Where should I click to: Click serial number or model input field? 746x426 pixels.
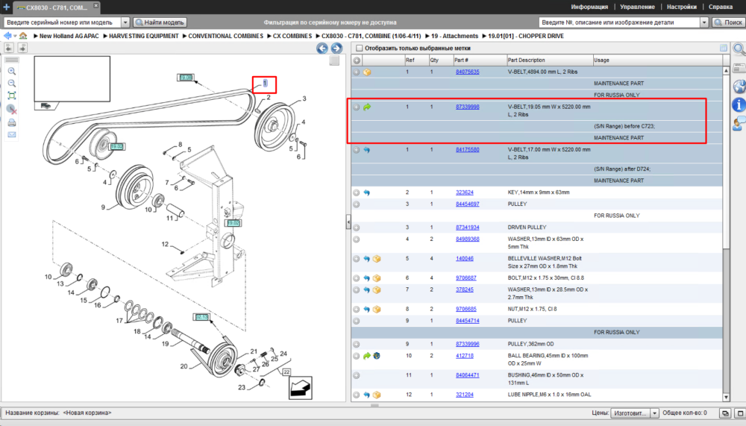63,22
